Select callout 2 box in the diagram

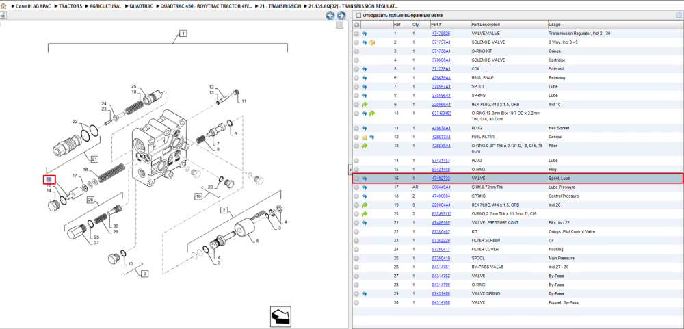point(224,211)
